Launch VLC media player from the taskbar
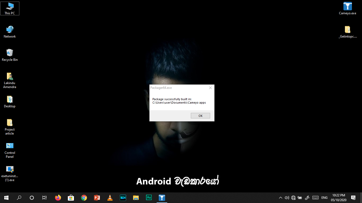The image size is (362, 203). pos(110,198)
